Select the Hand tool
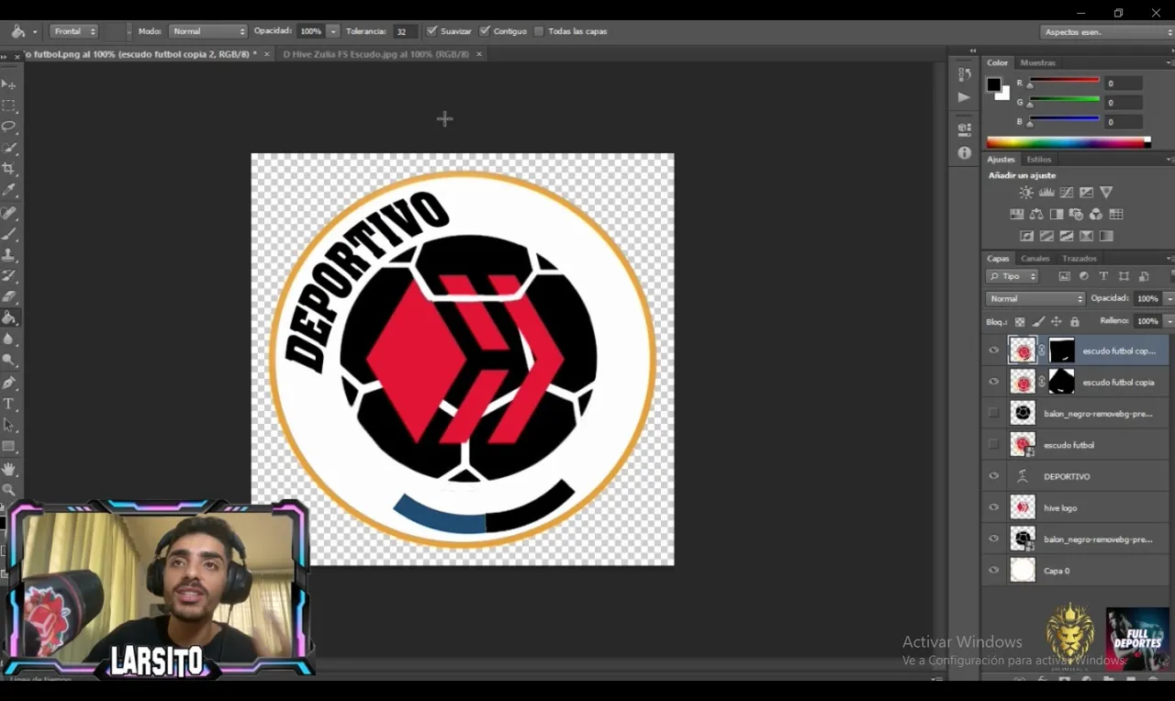Screen dimensions: 1175x701 pyautogui.click(x=9, y=469)
